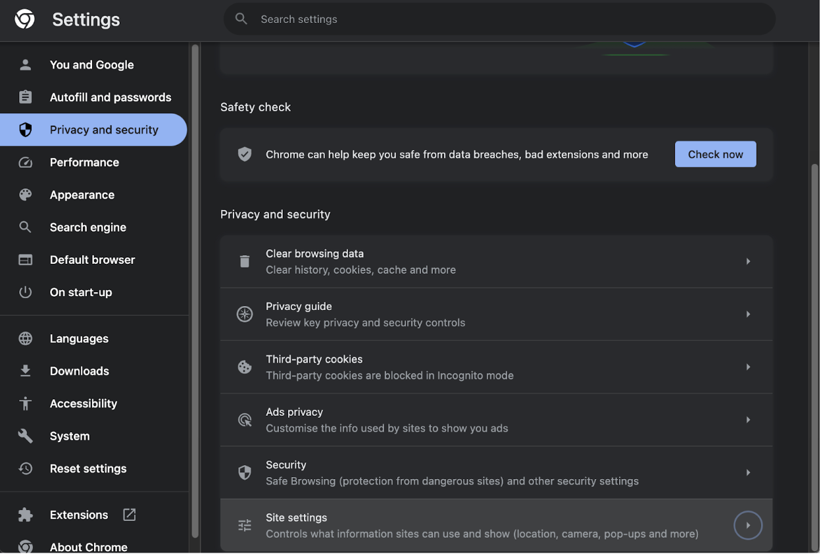821x554 pixels.
Task: Click Clear browsing data title text
Action: [314, 253]
